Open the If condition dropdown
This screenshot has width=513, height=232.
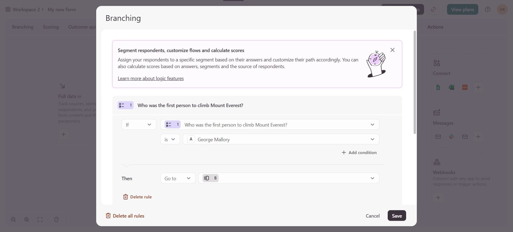pyautogui.click(x=139, y=125)
